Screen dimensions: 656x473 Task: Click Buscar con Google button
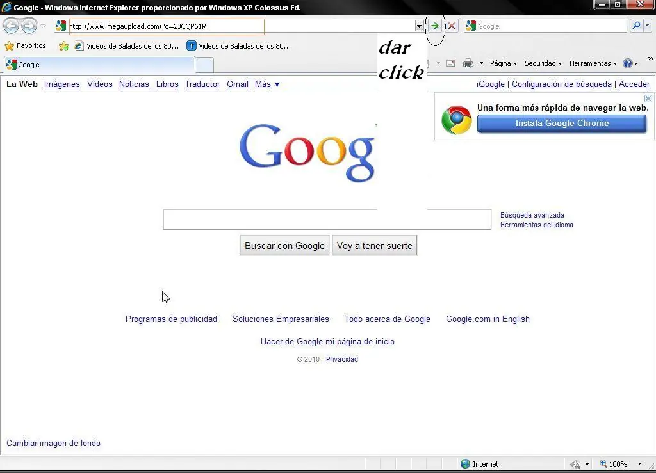(x=284, y=246)
